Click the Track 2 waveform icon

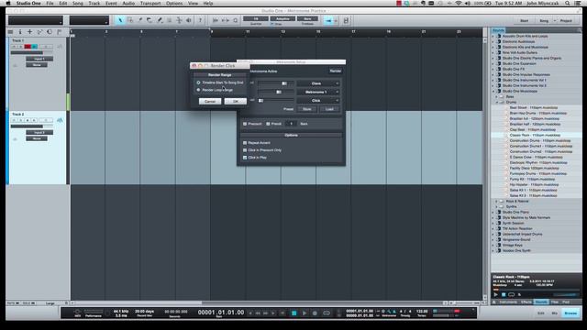coord(60,120)
